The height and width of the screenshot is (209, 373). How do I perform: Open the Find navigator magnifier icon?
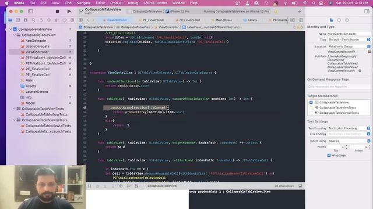click(33, 20)
